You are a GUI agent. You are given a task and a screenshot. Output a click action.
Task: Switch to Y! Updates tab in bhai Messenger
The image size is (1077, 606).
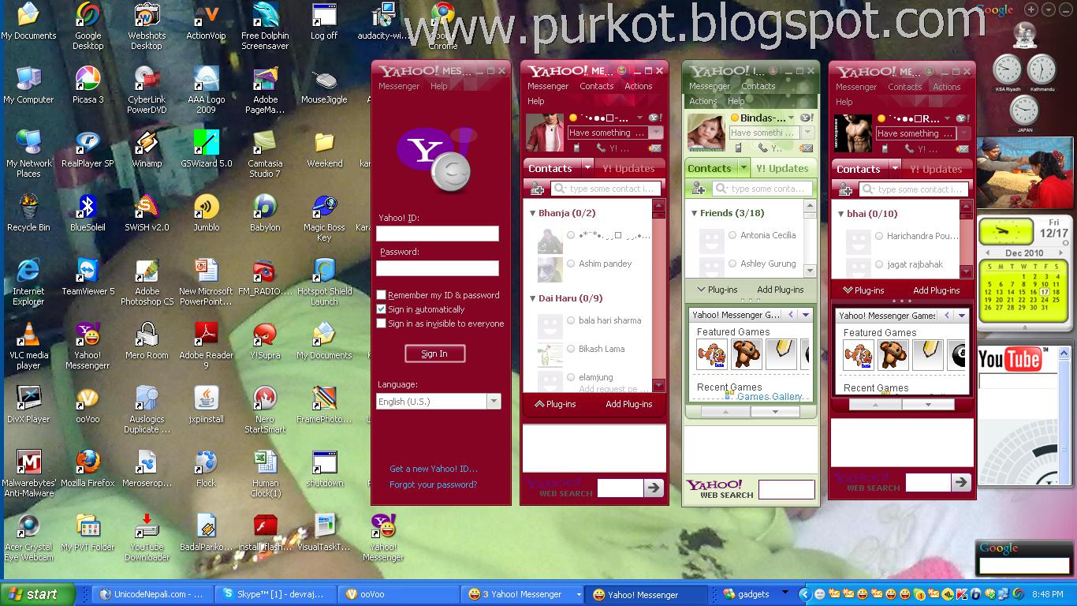[937, 169]
